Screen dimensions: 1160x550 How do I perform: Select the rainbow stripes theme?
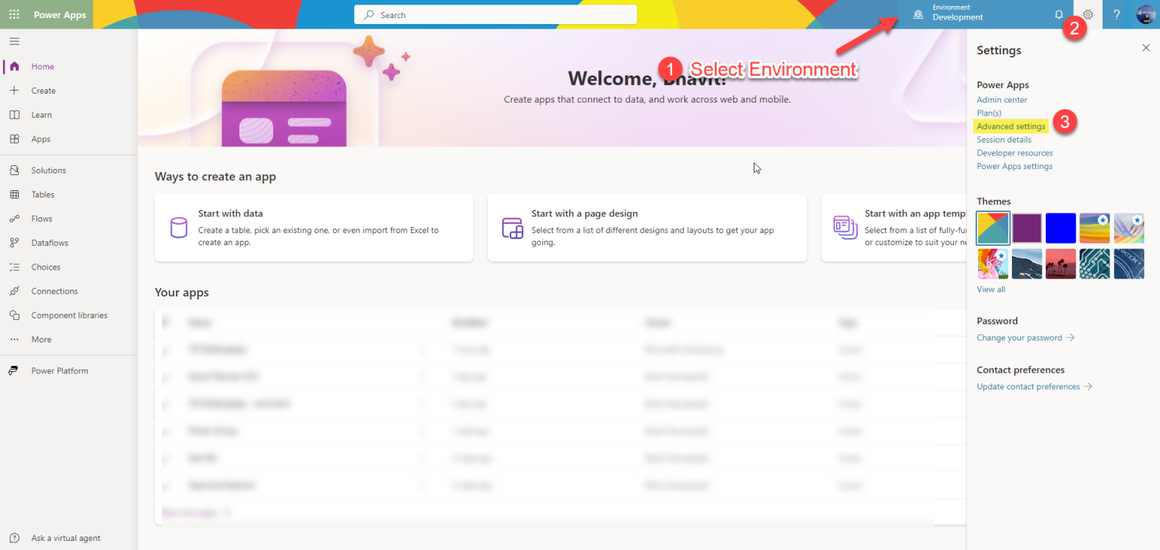(1095, 228)
